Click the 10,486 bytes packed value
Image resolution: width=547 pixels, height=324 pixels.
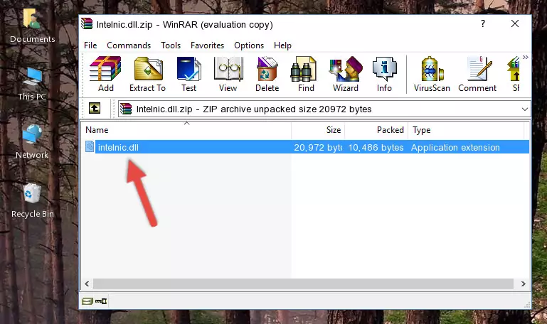click(x=376, y=147)
